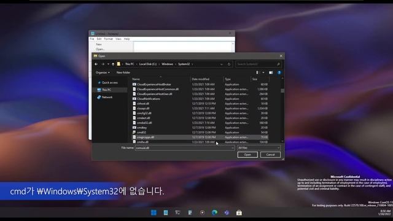Open Microsoft Store from taskbar
The image size is (393, 221).
point(239,213)
